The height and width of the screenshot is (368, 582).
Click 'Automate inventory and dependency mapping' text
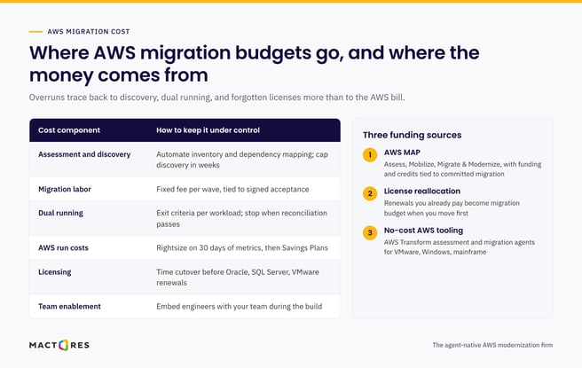[242, 160]
